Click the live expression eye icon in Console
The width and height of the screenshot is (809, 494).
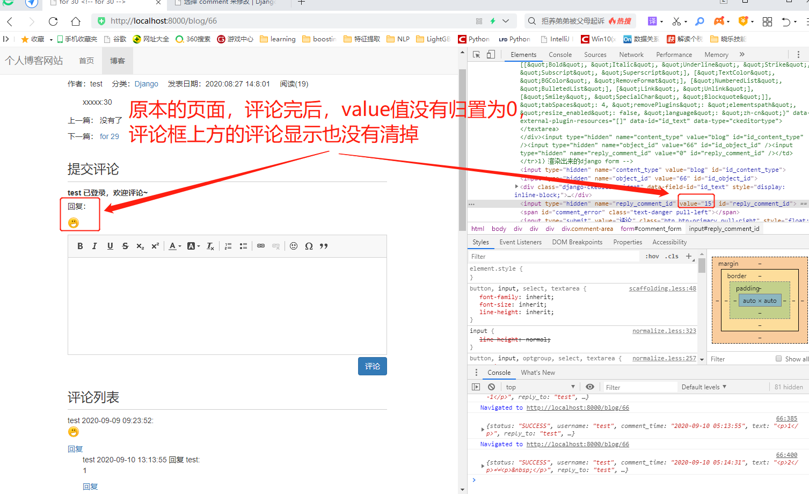click(x=589, y=386)
